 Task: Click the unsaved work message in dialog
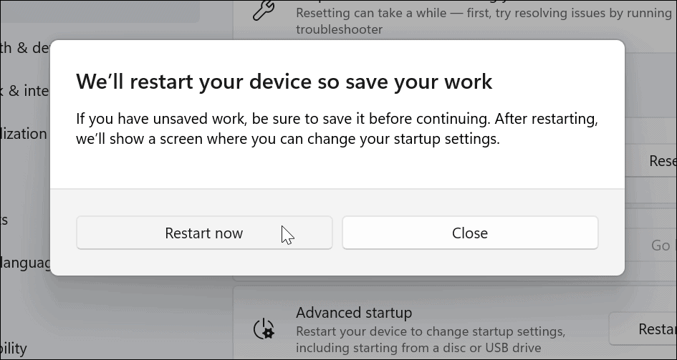[x=336, y=127]
